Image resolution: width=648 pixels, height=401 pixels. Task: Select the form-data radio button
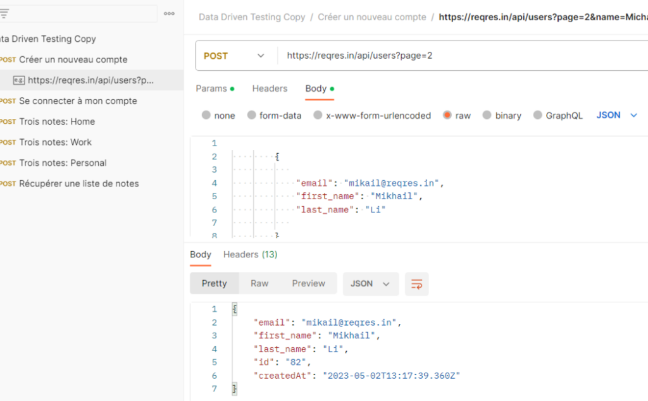tap(252, 115)
